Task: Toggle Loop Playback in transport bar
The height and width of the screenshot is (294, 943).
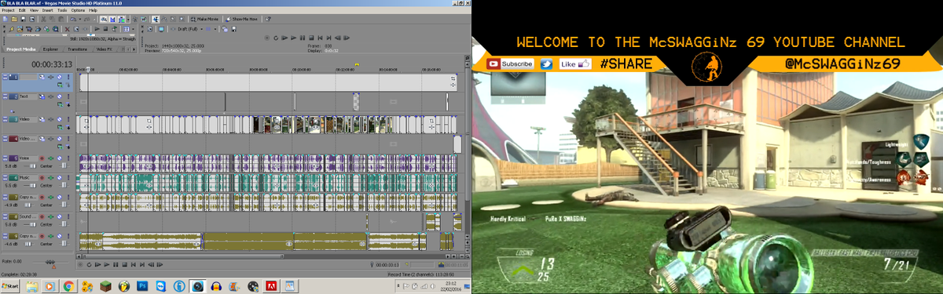Action: click(x=89, y=264)
